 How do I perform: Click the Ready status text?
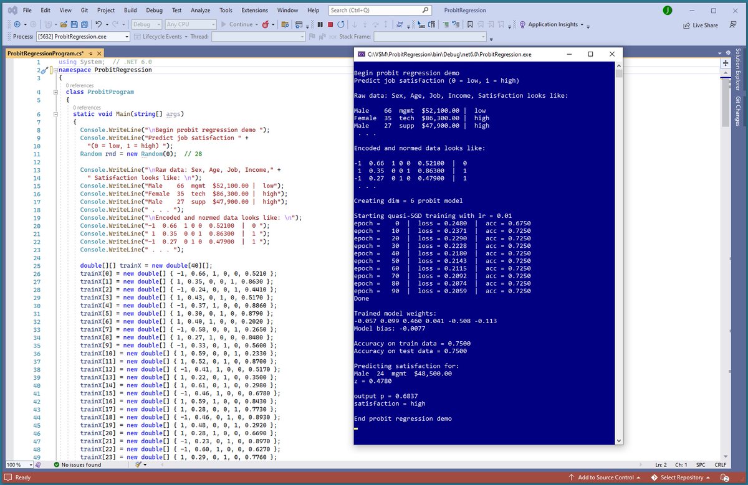point(22,478)
